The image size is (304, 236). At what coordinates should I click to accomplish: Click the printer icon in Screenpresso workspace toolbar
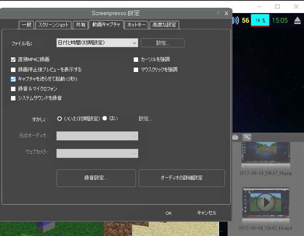[x=235, y=137]
